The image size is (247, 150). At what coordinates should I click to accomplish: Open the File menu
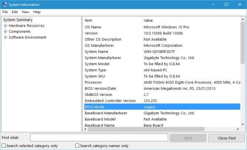point(5,12)
